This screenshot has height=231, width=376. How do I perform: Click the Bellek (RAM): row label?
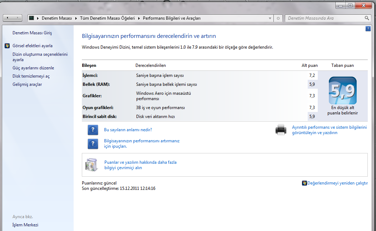tap(96, 84)
